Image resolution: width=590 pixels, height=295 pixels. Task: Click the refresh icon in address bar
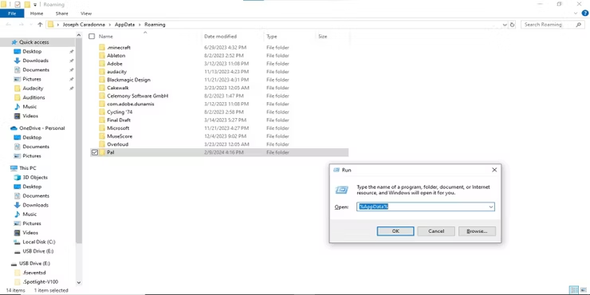[x=512, y=25]
